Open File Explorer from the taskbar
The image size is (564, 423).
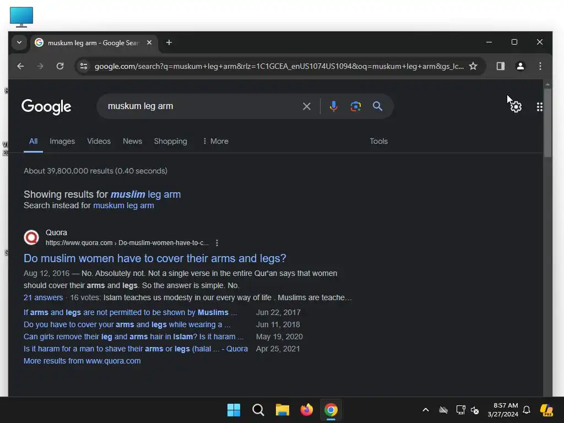283,410
